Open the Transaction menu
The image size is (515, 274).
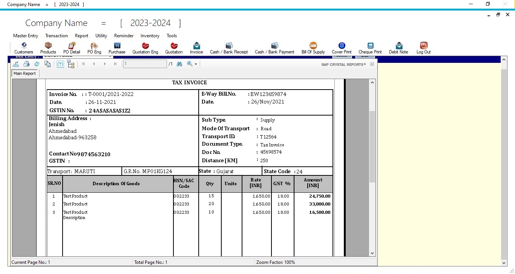pyautogui.click(x=57, y=36)
